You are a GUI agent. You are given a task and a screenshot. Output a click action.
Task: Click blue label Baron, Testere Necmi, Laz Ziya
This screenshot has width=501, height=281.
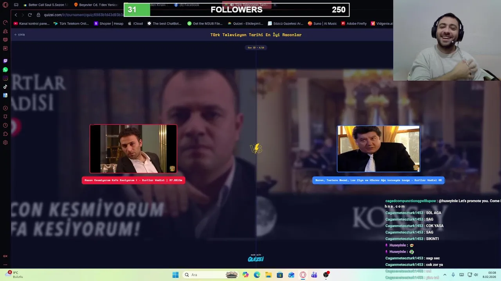point(378,180)
